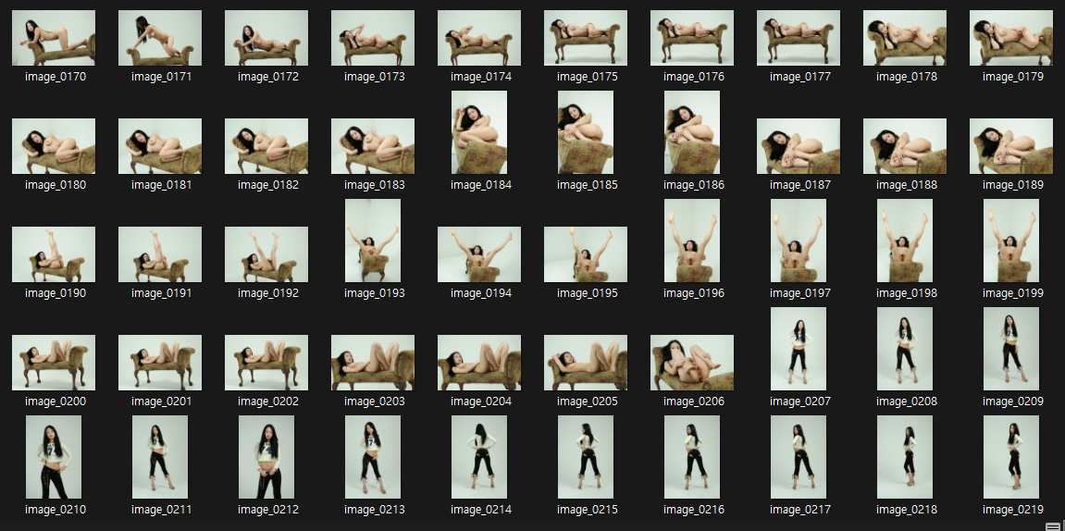Click the file name image_0185
This screenshot has width=1065, height=531.
pos(588,185)
